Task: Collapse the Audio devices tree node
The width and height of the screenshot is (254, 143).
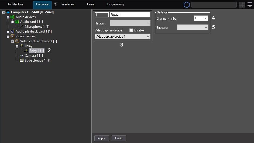Action: (8, 17)
